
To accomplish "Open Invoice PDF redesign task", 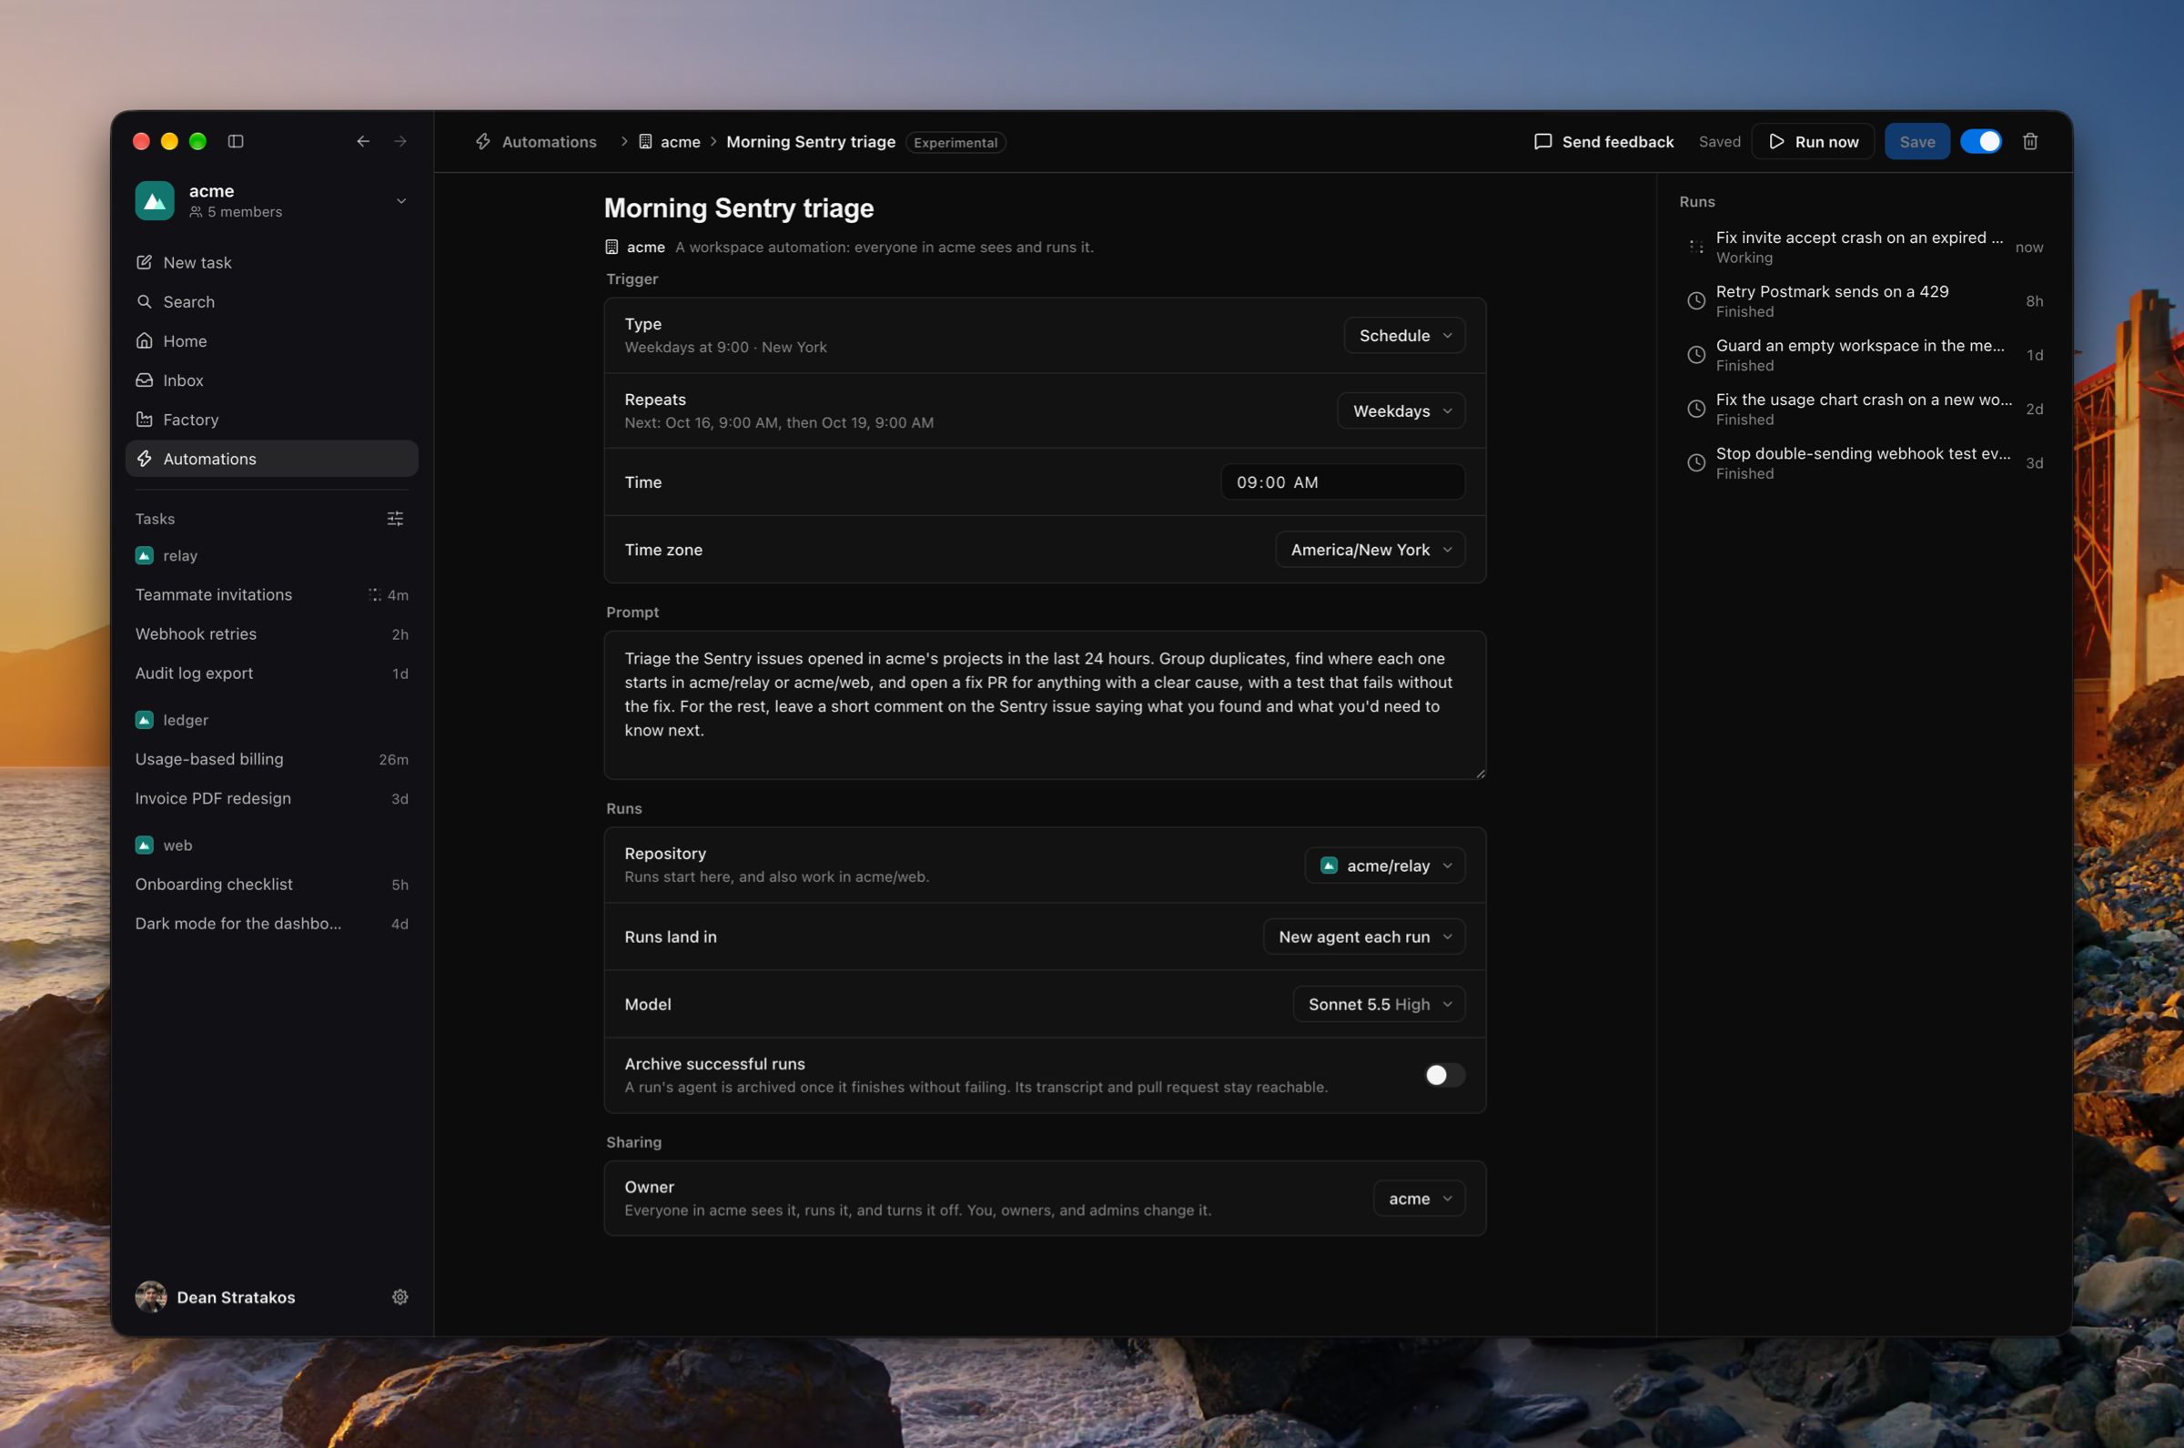I will pos(271,799).
